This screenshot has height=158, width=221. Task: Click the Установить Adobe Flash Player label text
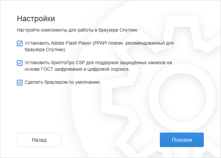click(x=99, y=47)
